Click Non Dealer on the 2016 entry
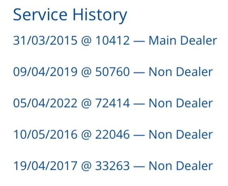Image resolution: width=228 pixels, height=186 pixels. click(x=181, y=135)
